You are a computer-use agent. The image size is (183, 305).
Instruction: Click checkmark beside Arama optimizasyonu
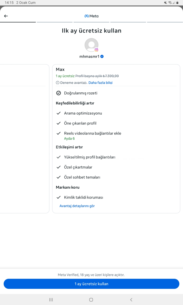tap(58, 113)
